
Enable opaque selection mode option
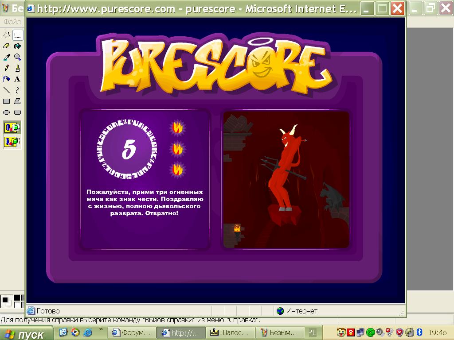coord(12,128)
